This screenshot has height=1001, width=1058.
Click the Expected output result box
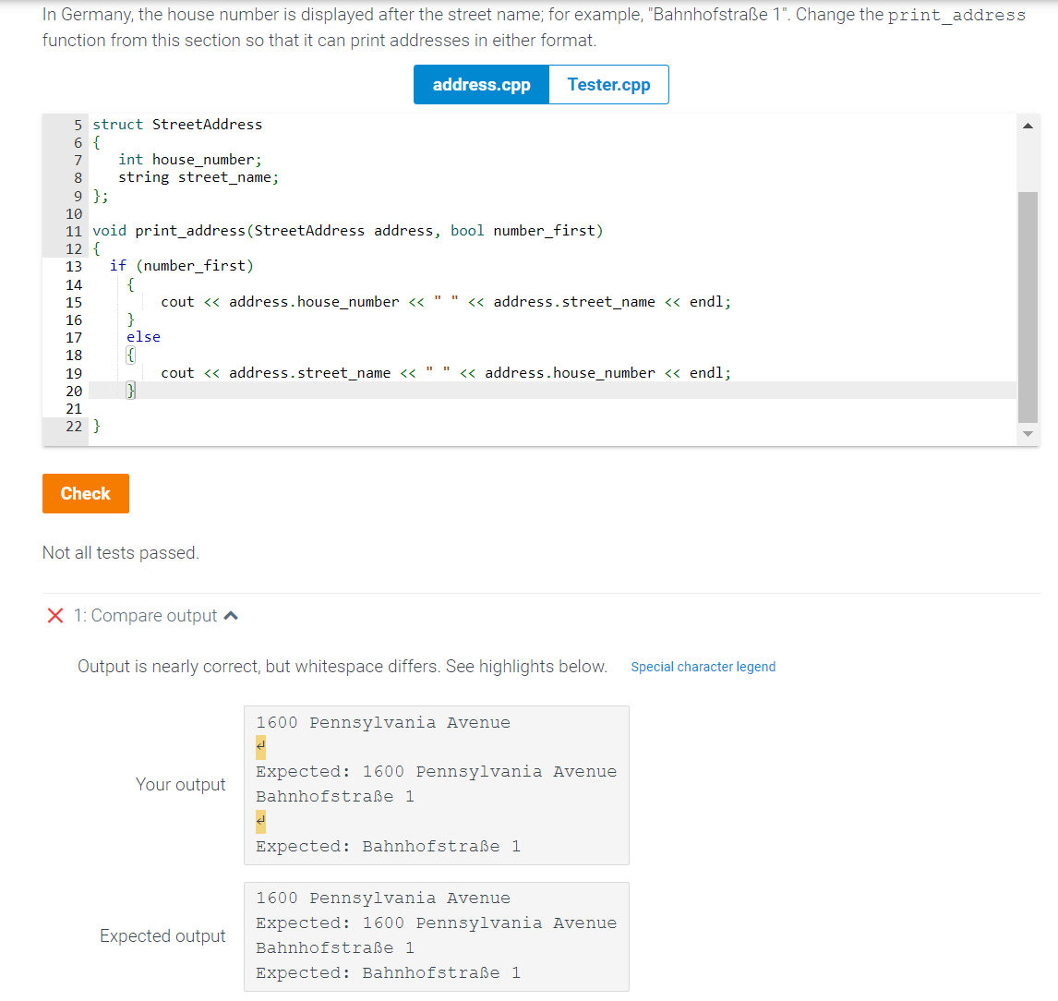tap(436, 935)
